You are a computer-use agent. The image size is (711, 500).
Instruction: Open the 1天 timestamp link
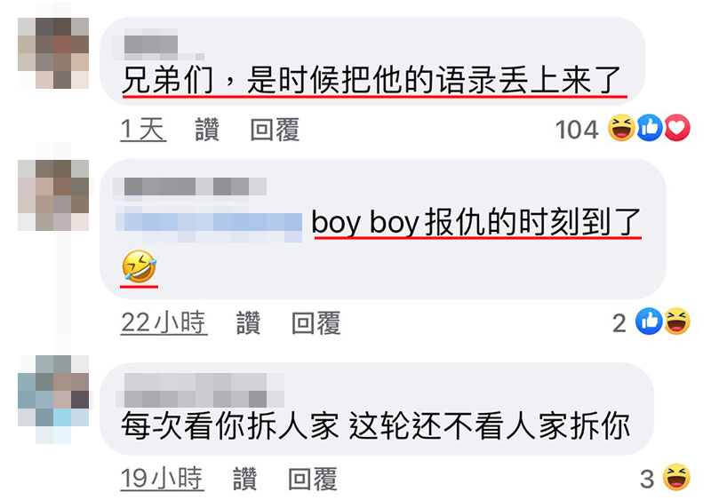click(x=143, y=130)
